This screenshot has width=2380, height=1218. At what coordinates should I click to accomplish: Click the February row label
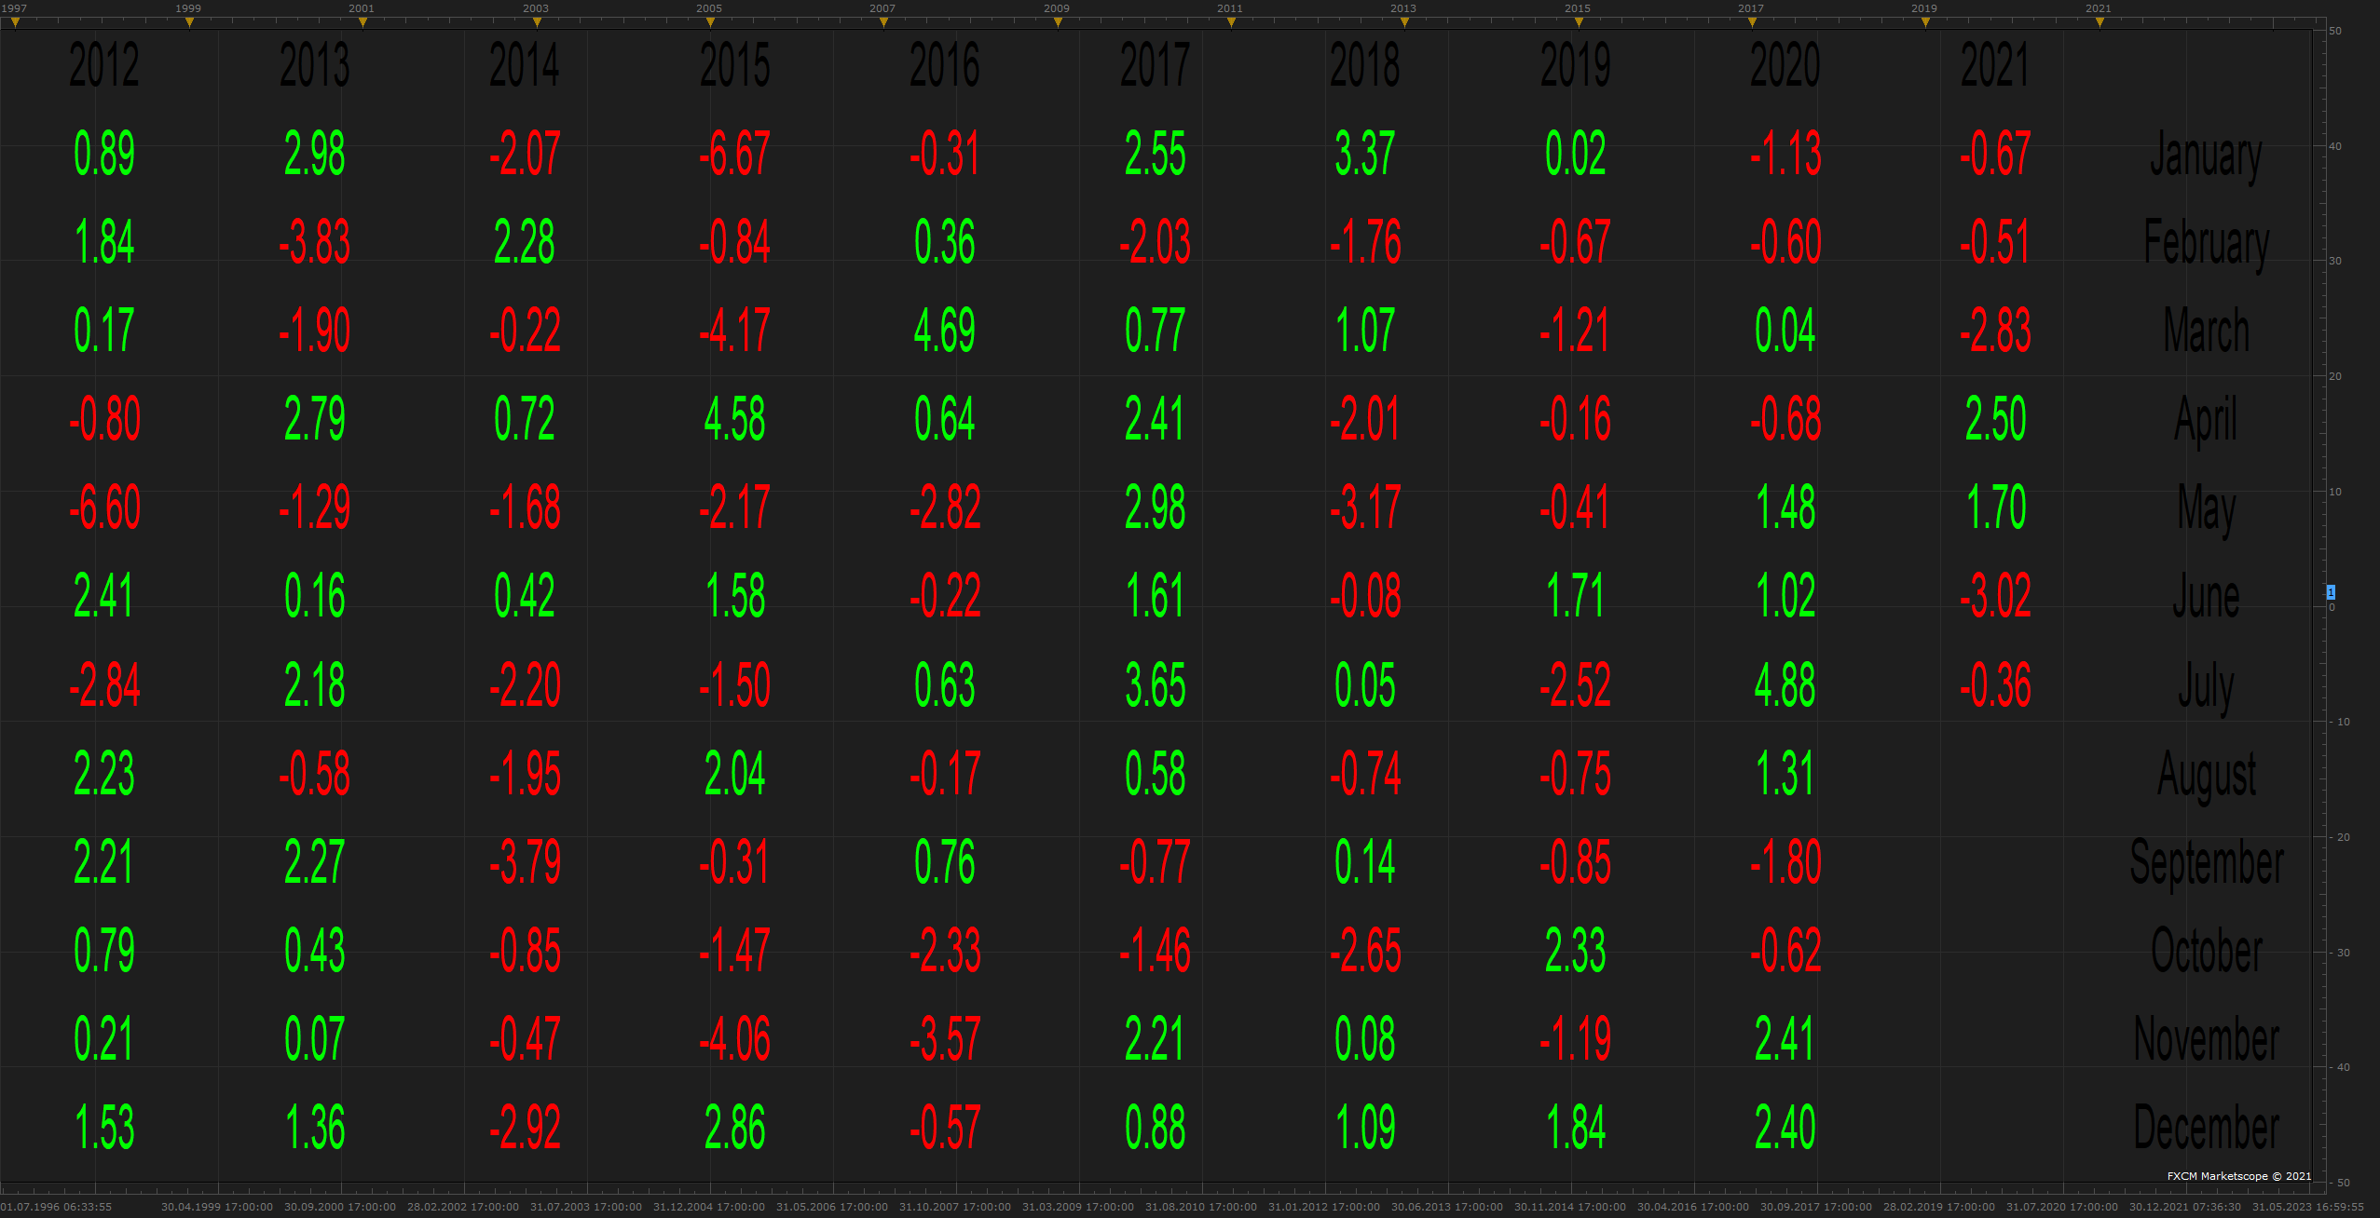(2206, 245)
